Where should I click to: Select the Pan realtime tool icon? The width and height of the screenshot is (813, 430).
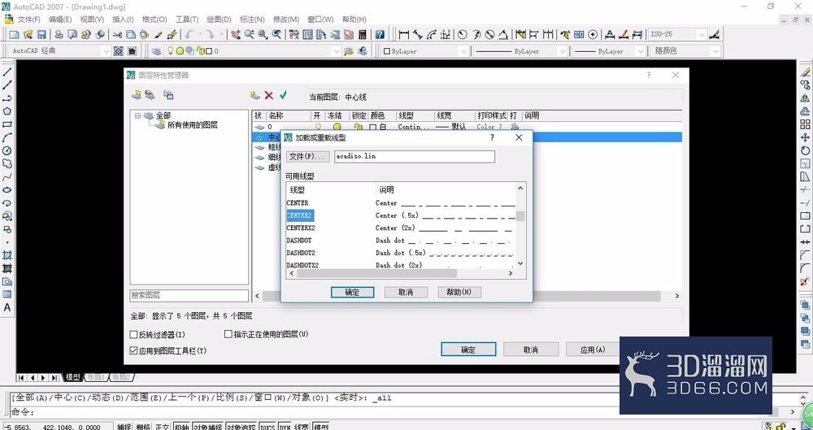point(236,35)
